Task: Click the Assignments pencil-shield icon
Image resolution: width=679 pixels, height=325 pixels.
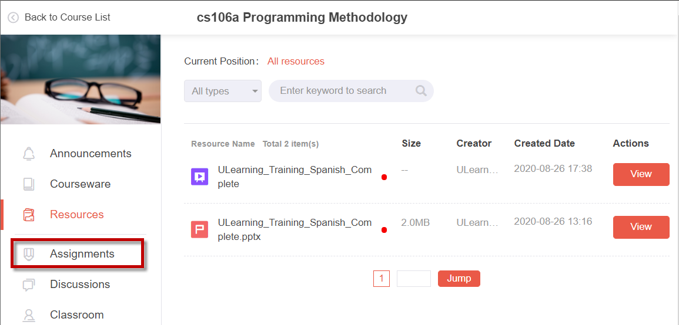Action: (29, 254)
